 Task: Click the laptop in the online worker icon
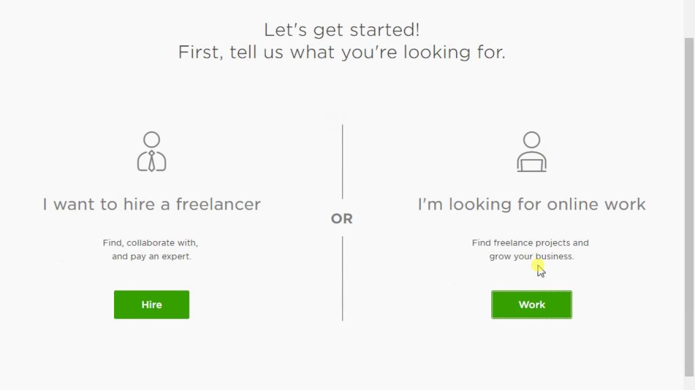(x=532, y=163)
